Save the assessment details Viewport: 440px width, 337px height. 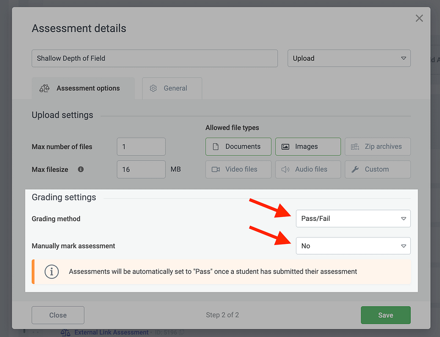tap(386, 315)
